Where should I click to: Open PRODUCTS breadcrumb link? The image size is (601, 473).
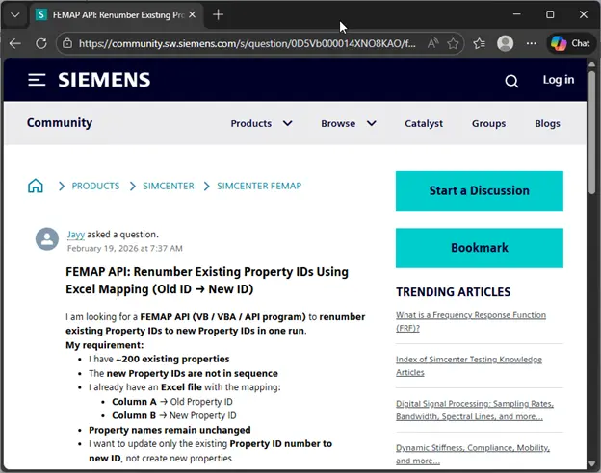[95, 186]
